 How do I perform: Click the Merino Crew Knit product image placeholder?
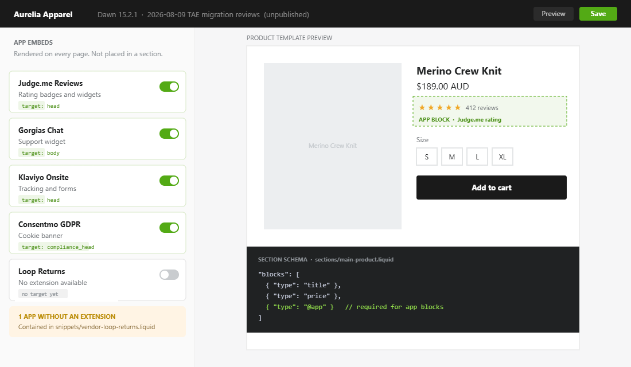332,146
